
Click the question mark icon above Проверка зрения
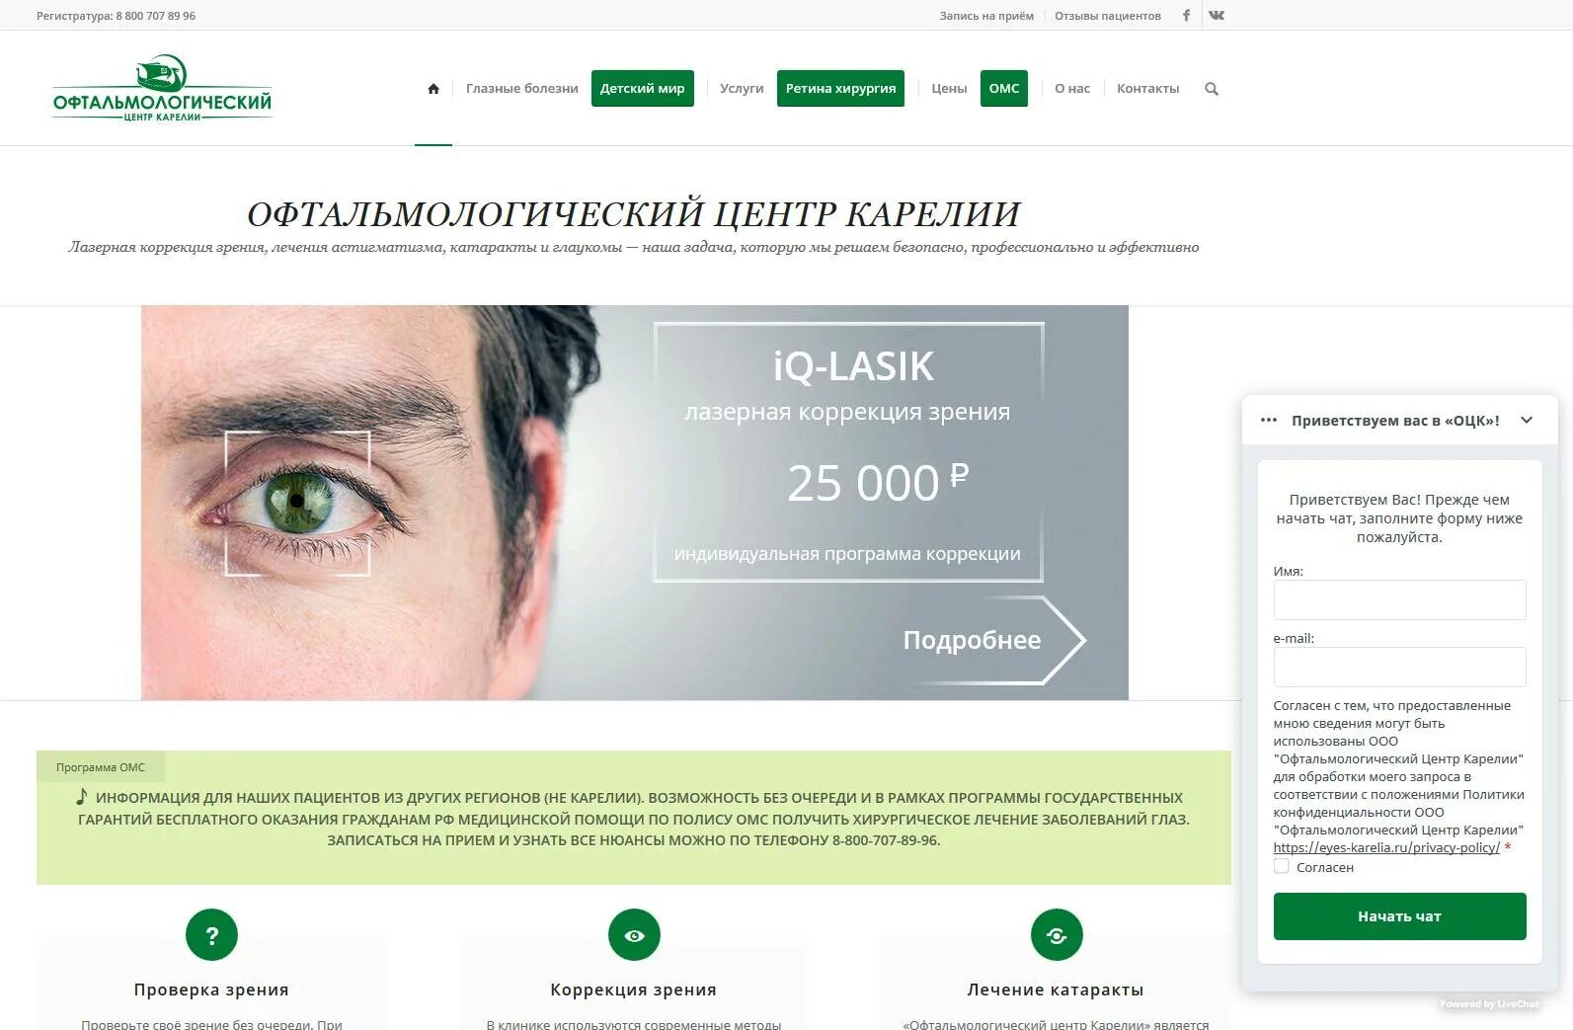[211, 934]
